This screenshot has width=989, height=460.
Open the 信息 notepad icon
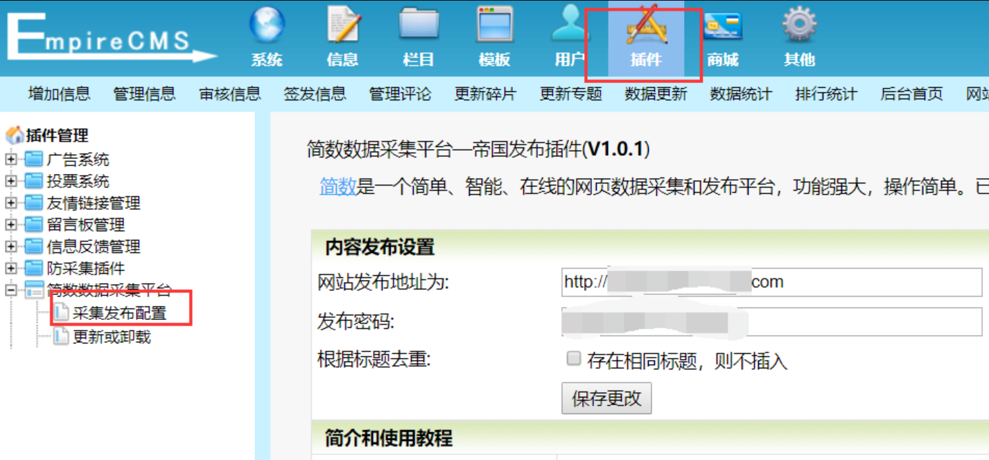coord(344,24)
